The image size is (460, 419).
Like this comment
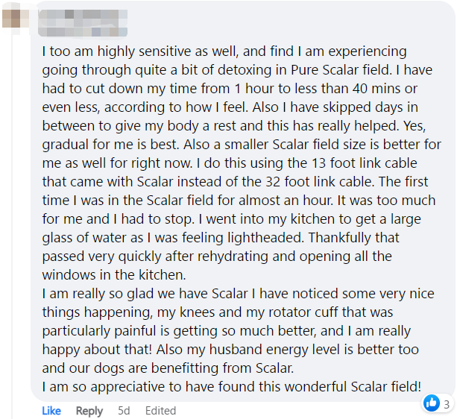click(x=51, y=411)
